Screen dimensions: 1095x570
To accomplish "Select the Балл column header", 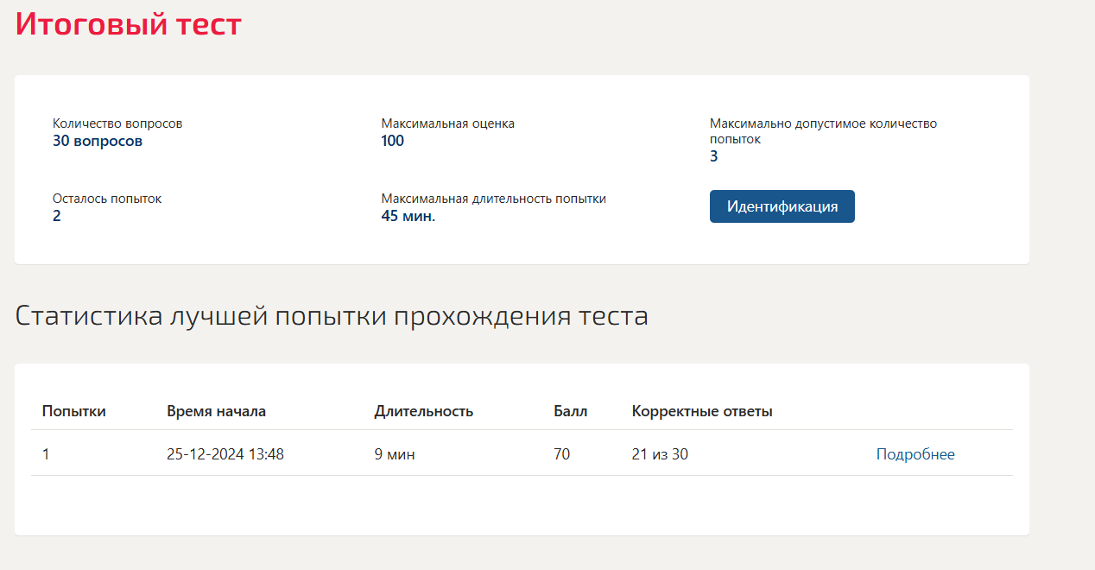I will [x=570, y=411].
